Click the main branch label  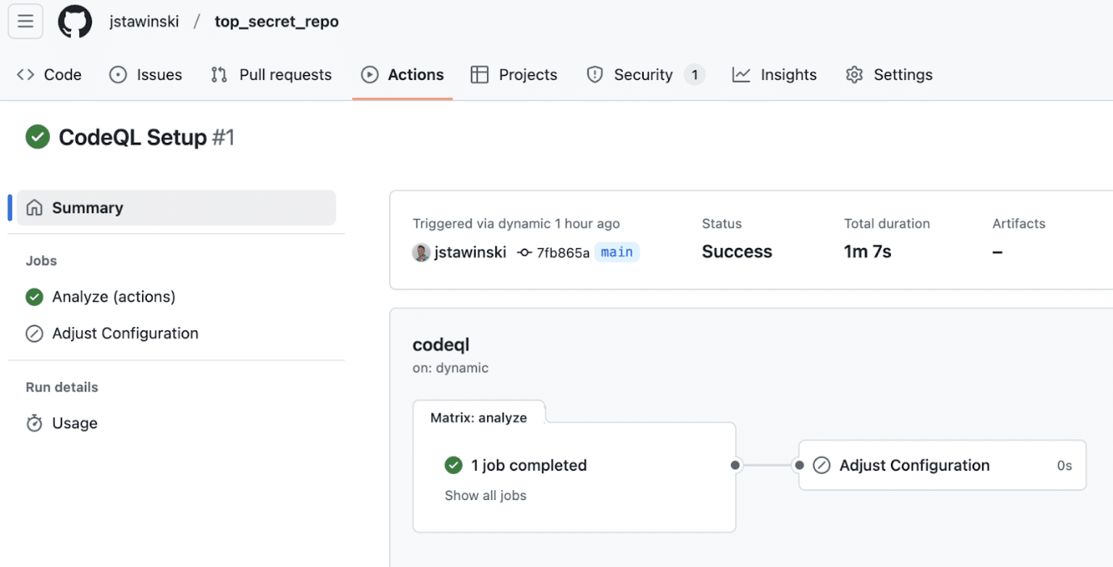[617, 251]
